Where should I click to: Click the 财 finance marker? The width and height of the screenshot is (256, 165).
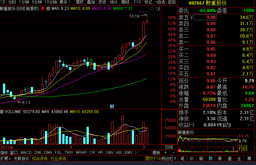pyautogui.click(x=112, y=107)
